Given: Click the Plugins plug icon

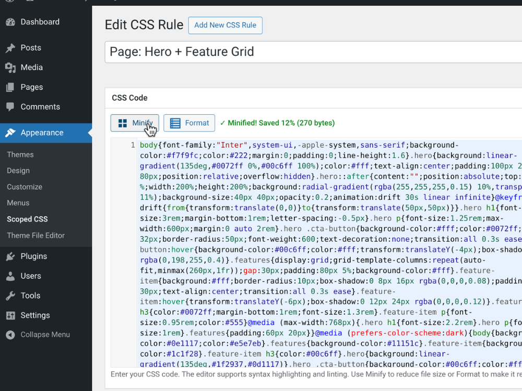Looking at the screenshot, I should [10, 256].
